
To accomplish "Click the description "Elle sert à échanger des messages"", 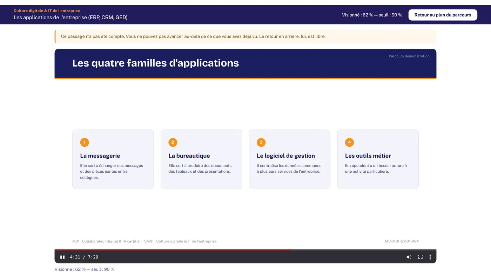I will [x=112, y=172].
